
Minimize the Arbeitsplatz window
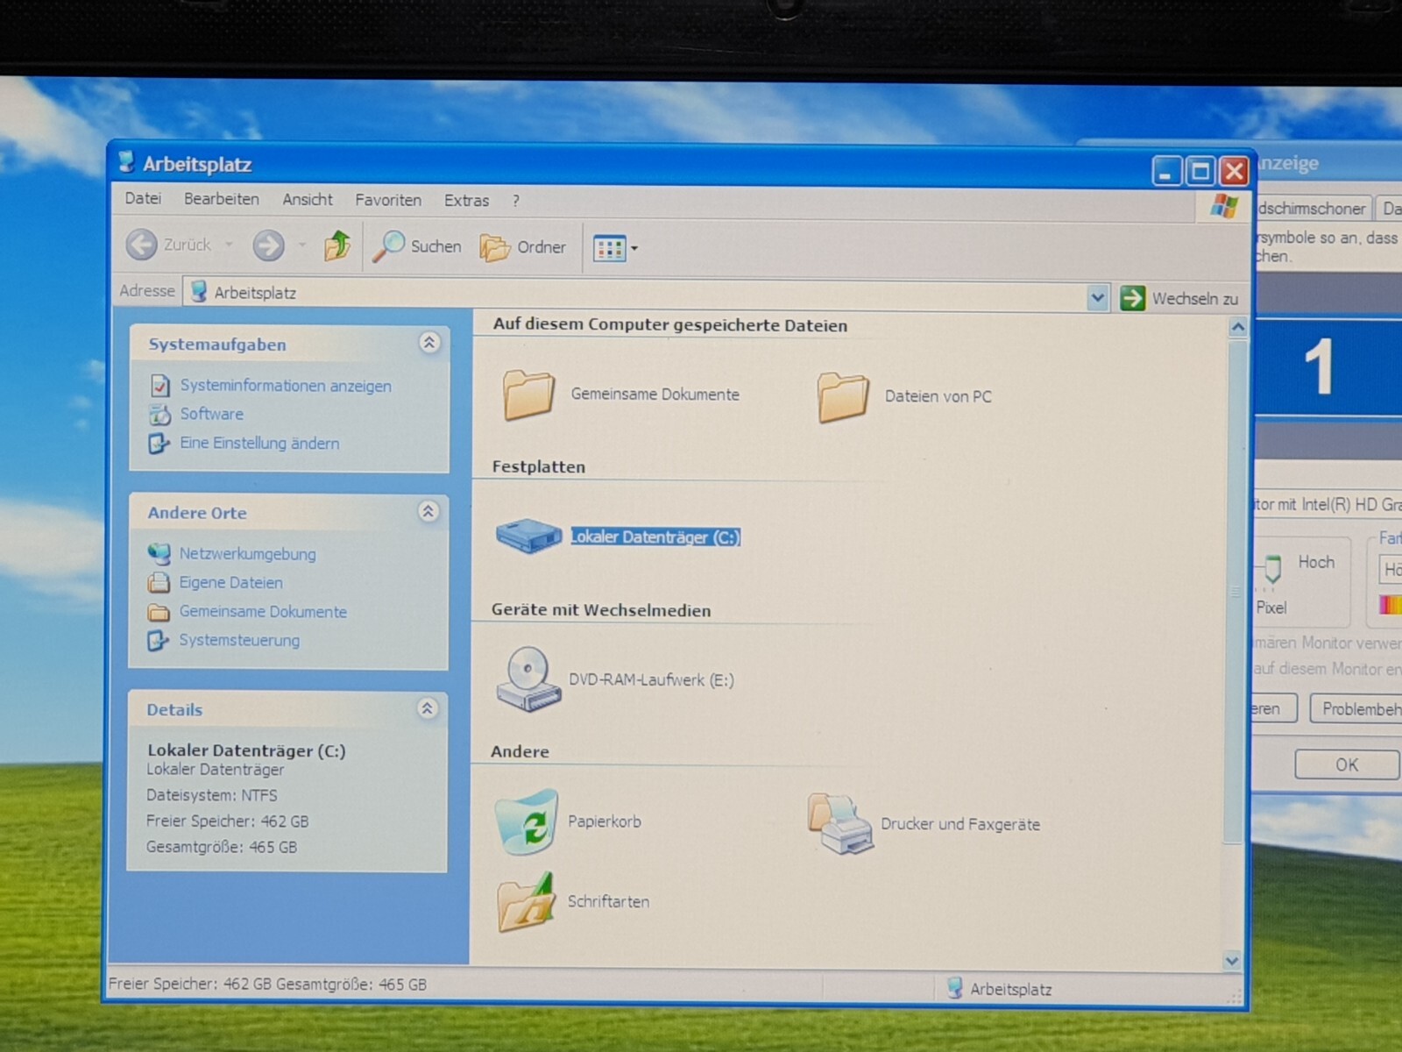tap(1165, 170)
